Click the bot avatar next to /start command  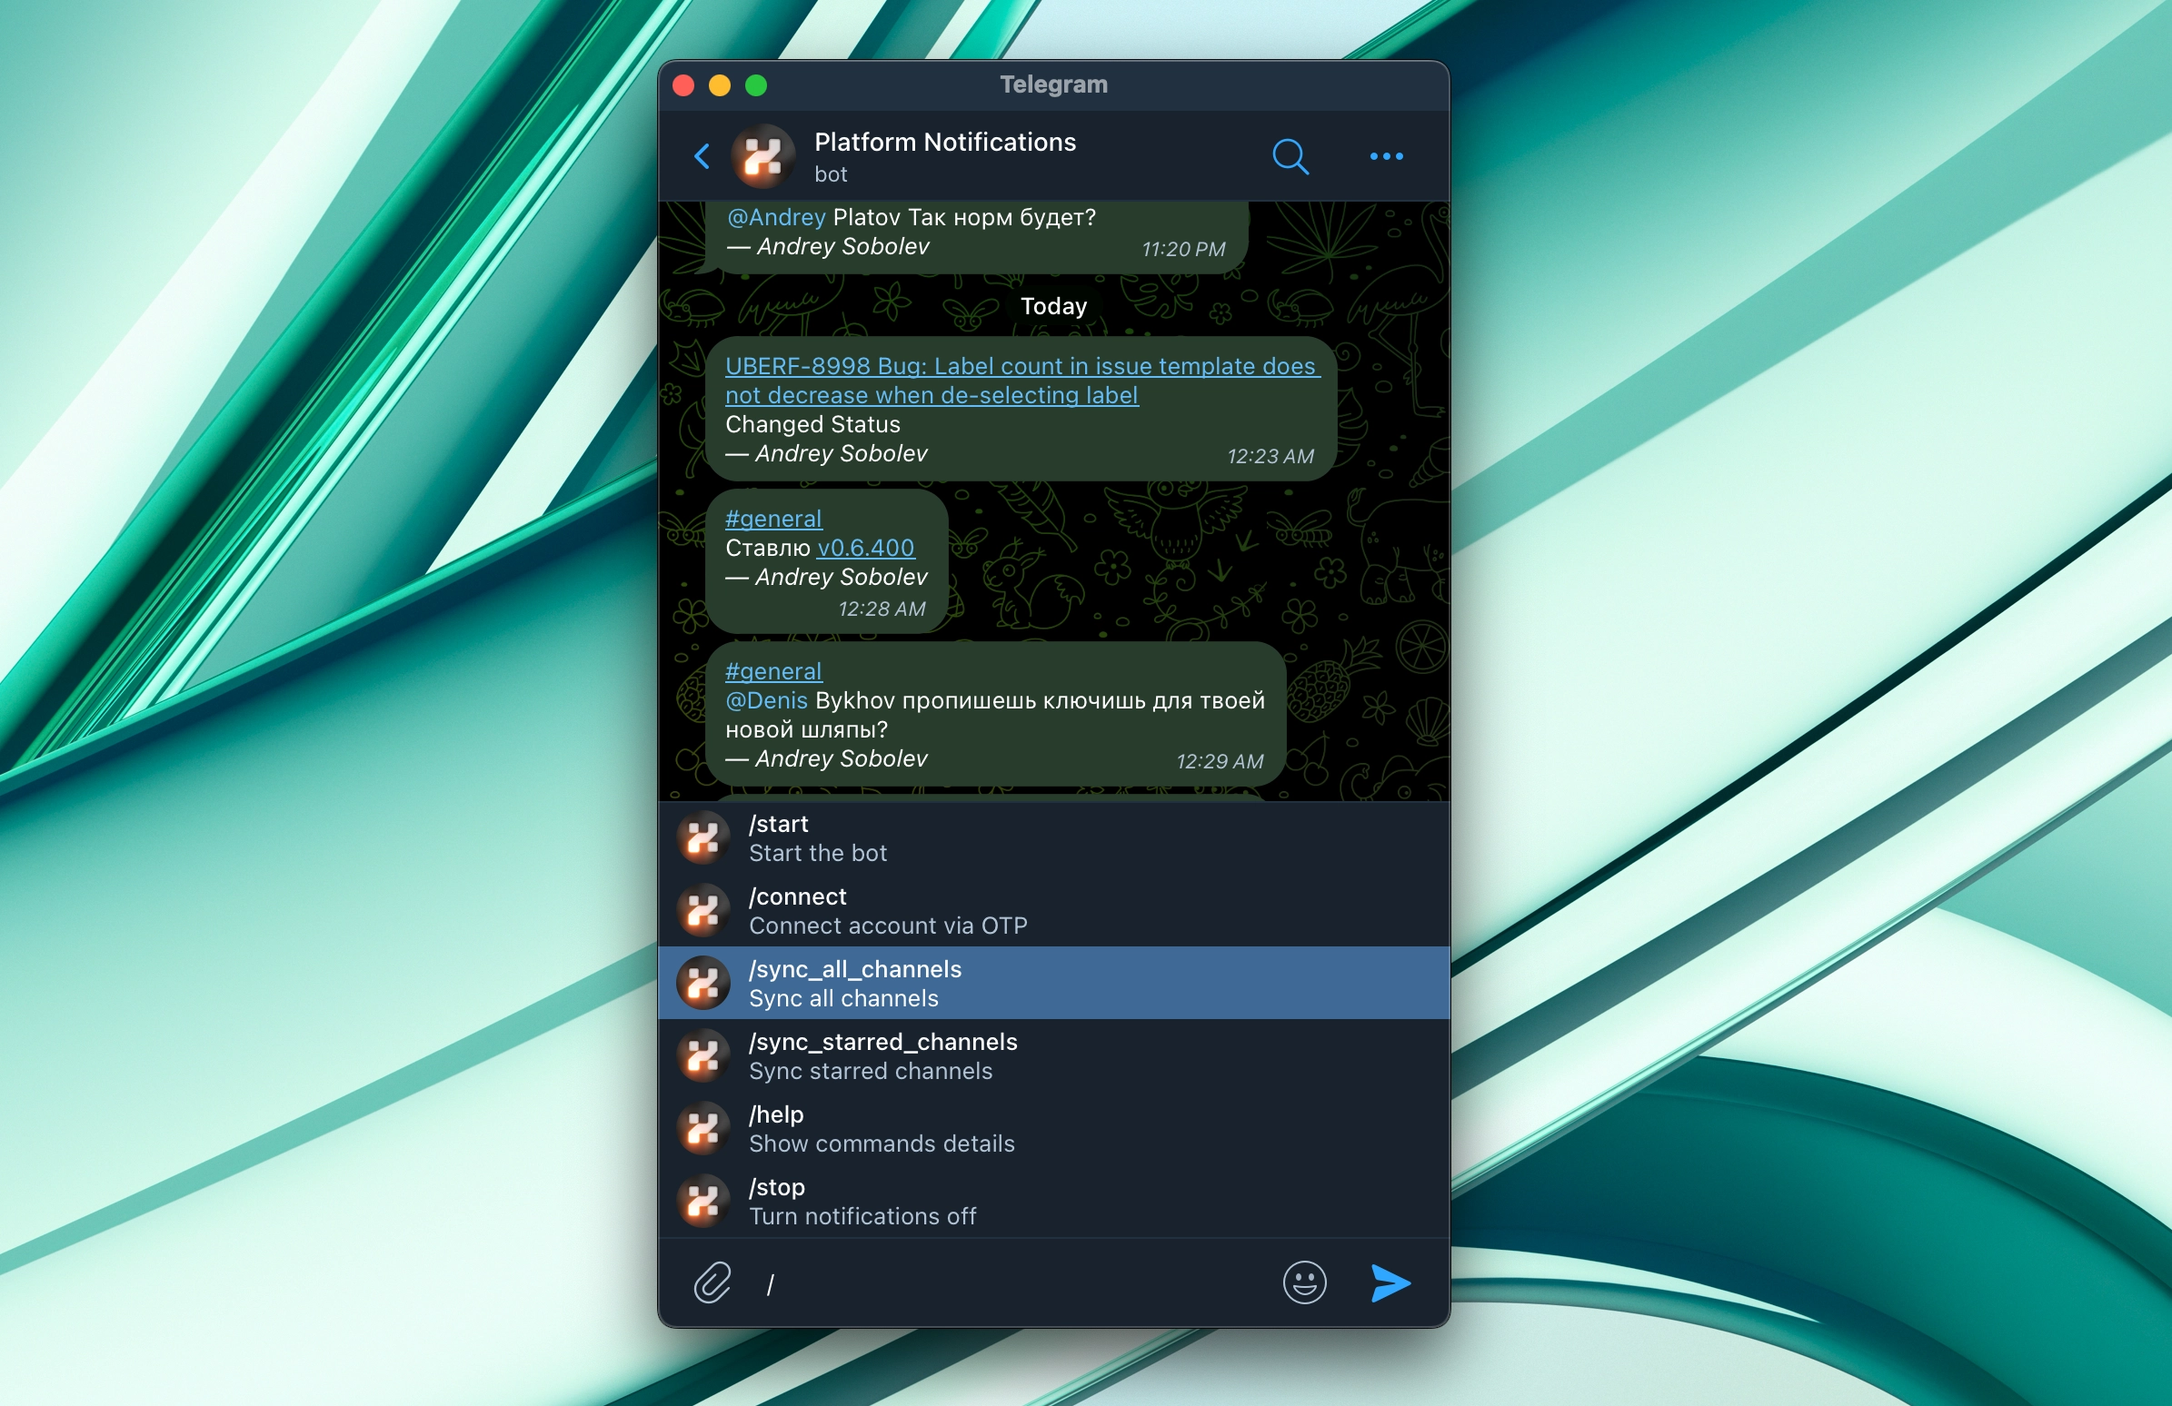coord(702,837)
